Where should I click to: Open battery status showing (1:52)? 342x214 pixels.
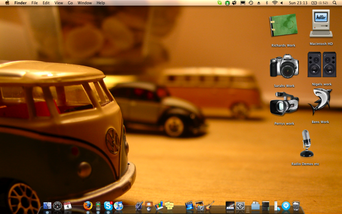coord(320,3)
